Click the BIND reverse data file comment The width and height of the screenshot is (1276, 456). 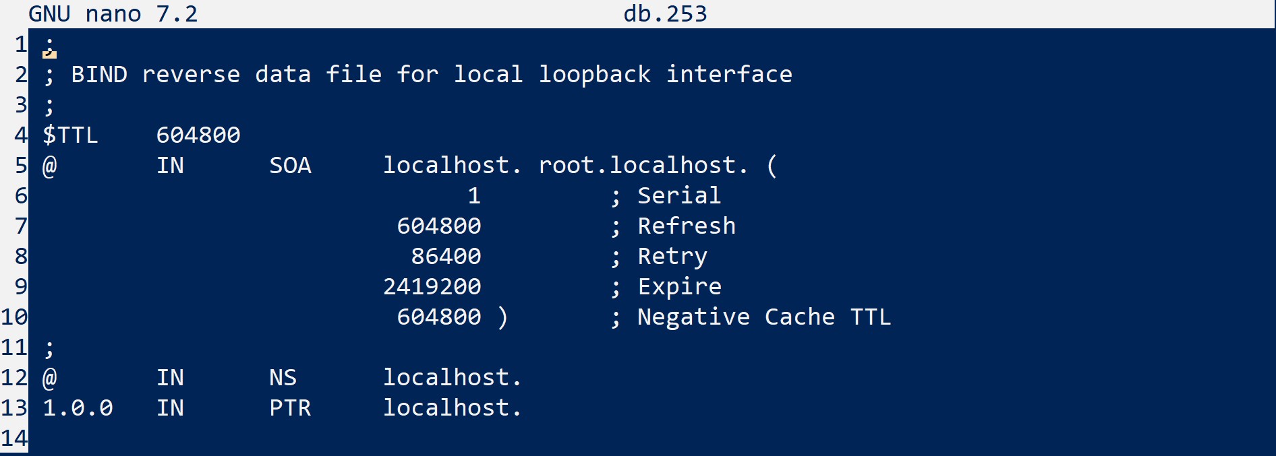432,75
